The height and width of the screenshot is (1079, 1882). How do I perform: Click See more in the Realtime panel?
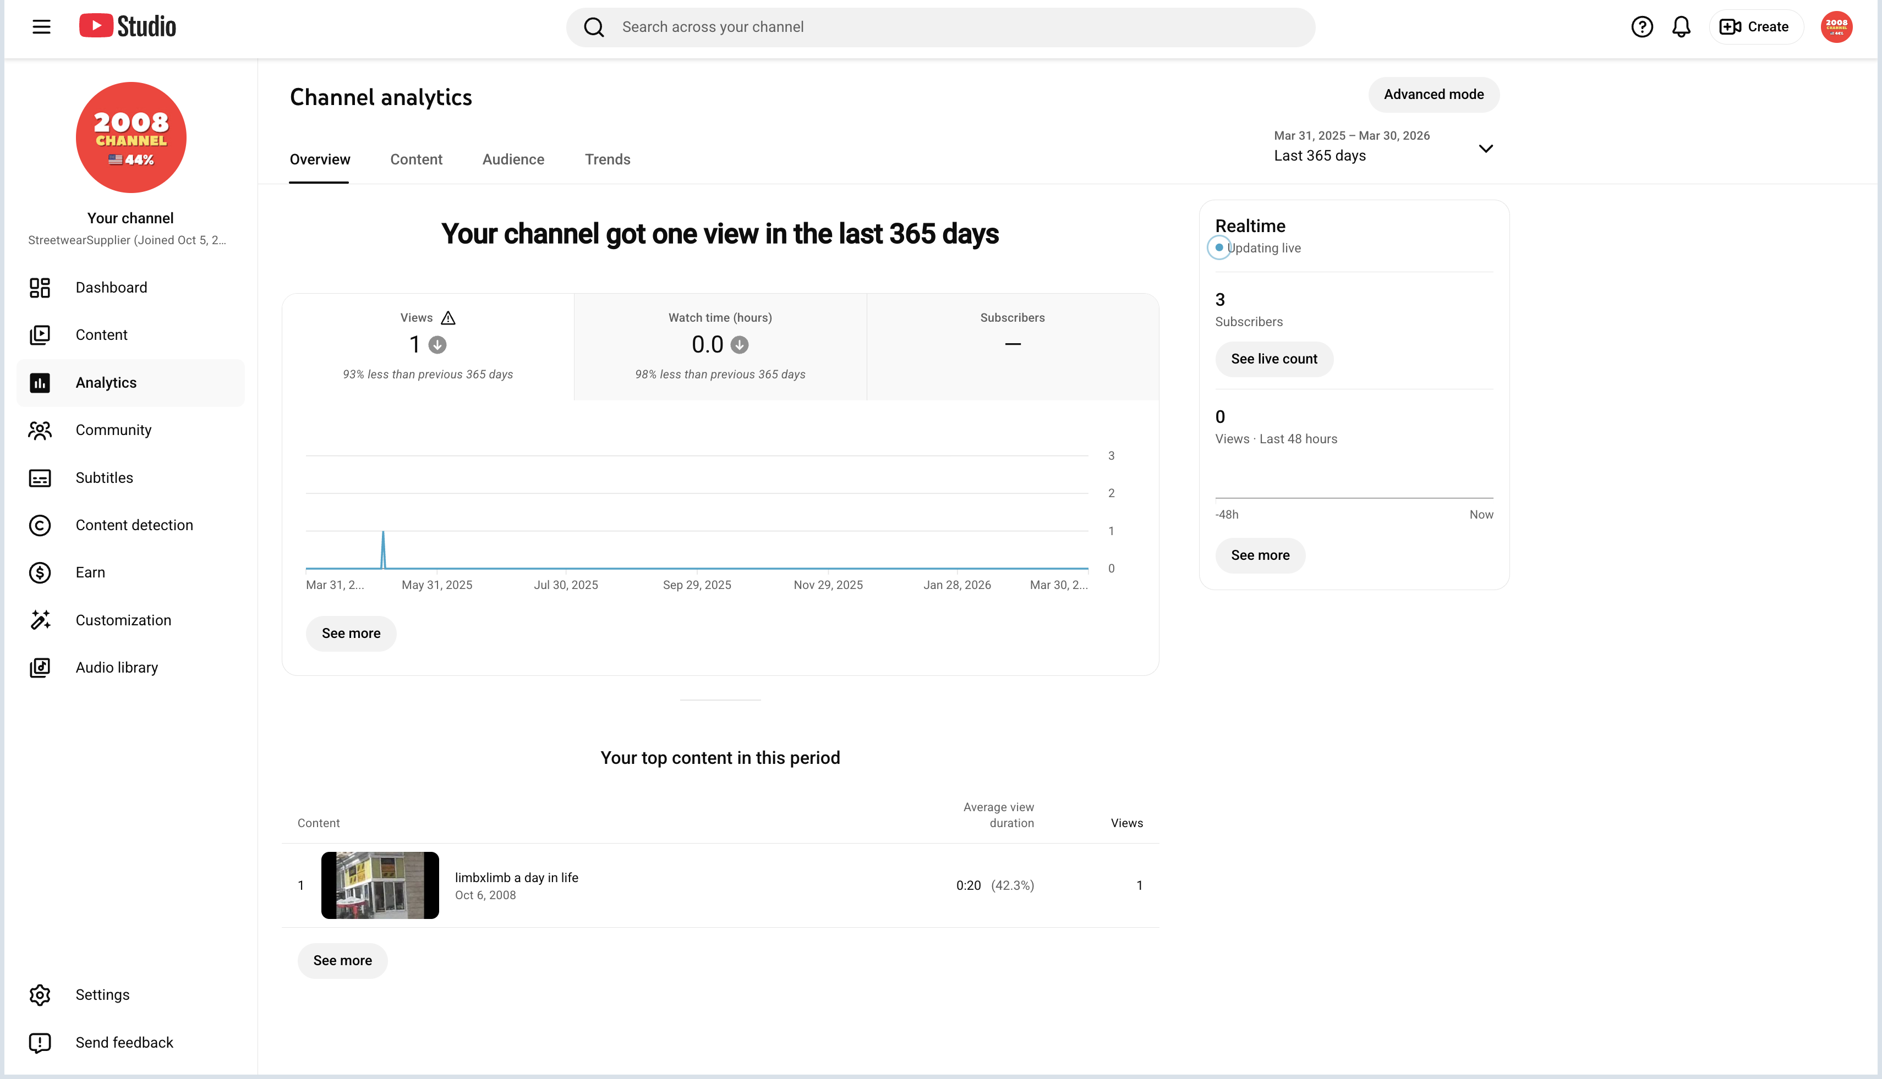(x=1260, y=556)
